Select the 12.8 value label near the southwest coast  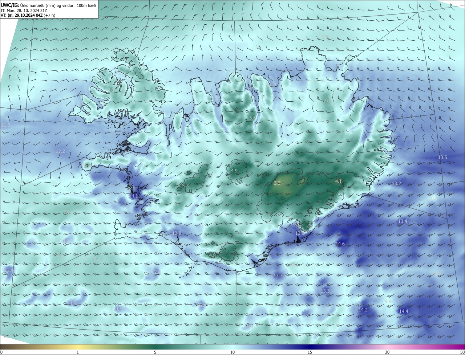coord(177,233)
